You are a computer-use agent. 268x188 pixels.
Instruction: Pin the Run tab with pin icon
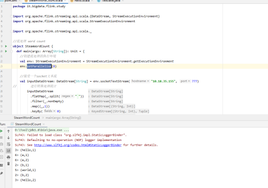(x=1, y=173)
